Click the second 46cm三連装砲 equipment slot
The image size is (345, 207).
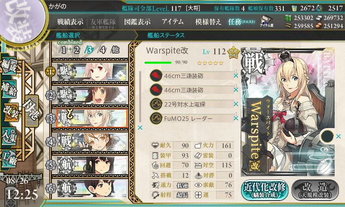point(191,90)
